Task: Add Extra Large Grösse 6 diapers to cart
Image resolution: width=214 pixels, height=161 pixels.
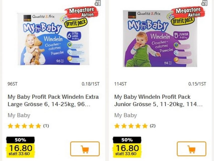Action: point(85,149)
